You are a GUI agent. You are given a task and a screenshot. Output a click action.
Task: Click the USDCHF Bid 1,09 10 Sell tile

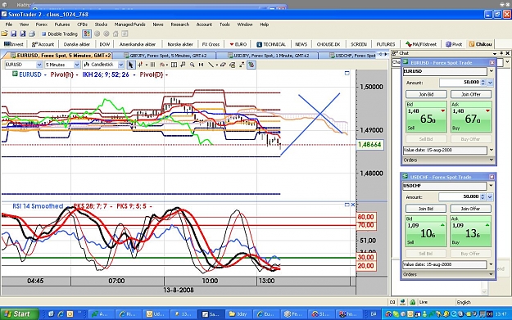point(426,231)
